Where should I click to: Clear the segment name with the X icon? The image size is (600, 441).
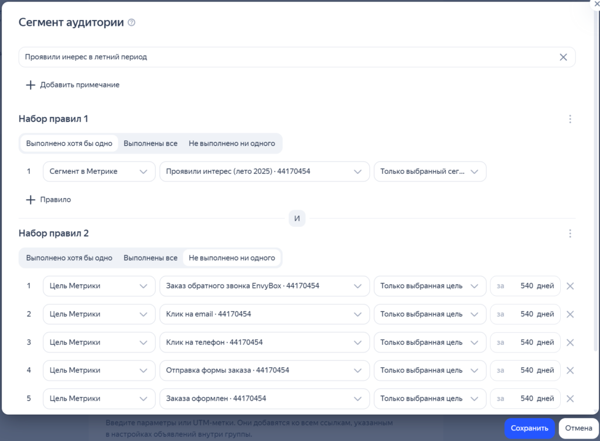(x=563, y=57)
